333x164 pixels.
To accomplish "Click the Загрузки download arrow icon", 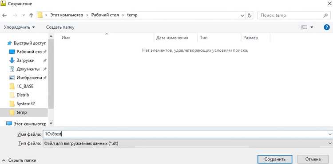I will [x=12, y=61].
